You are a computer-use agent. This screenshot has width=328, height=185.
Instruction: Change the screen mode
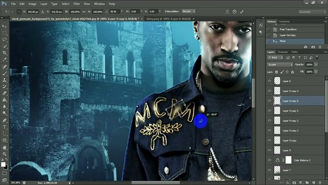pyautogui.click(x=5, y=180)
